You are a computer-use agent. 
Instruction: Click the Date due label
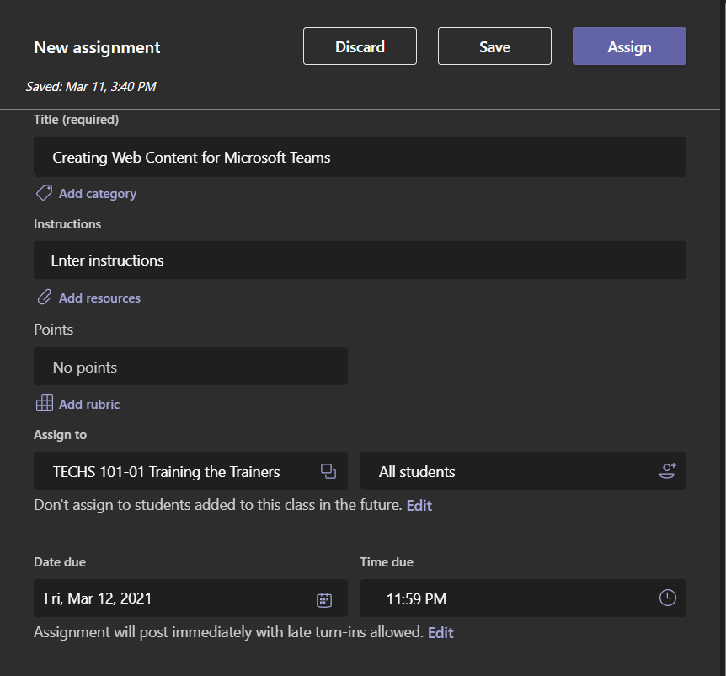[x=60, y=562]
